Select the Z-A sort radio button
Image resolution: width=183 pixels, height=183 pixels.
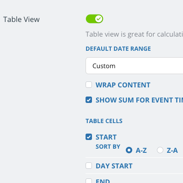(160, 150)
